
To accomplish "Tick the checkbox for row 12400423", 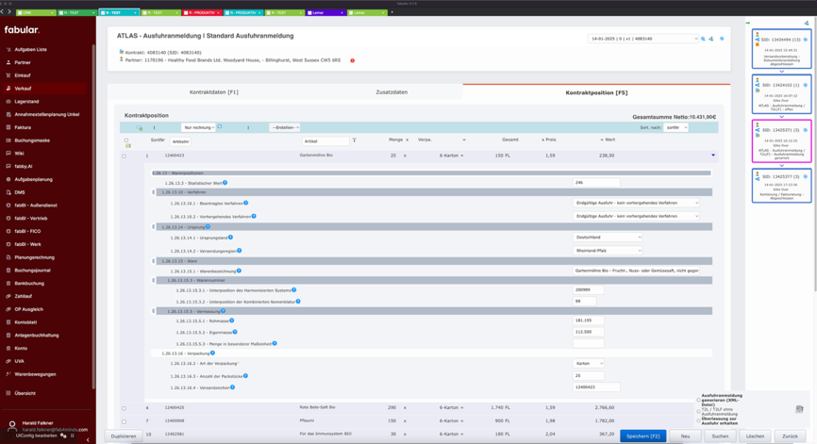I will click(125, 156).
